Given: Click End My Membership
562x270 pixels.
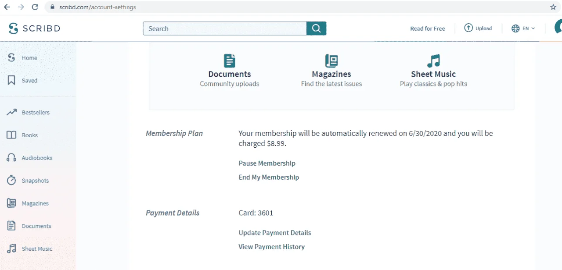Looking at the screenshot, I should point(269,177).
